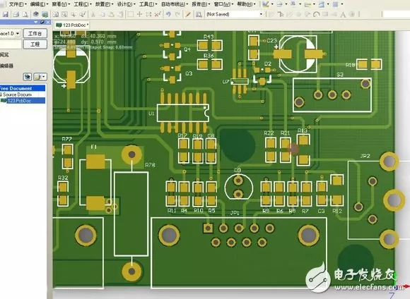Click the Print icon in toolbar
The width and height of the screenshot is (410, 299).
click(x=16, y=14)
